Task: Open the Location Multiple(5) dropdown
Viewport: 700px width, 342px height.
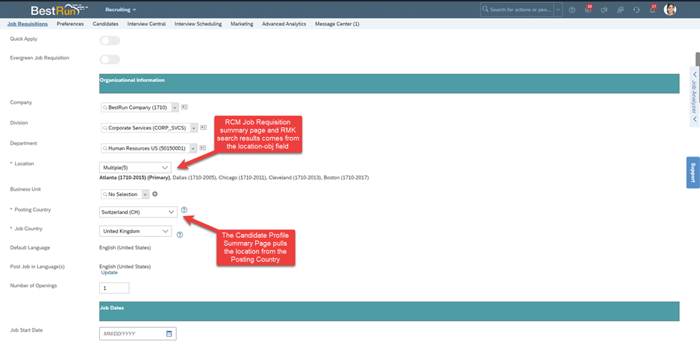Action: 135,167
